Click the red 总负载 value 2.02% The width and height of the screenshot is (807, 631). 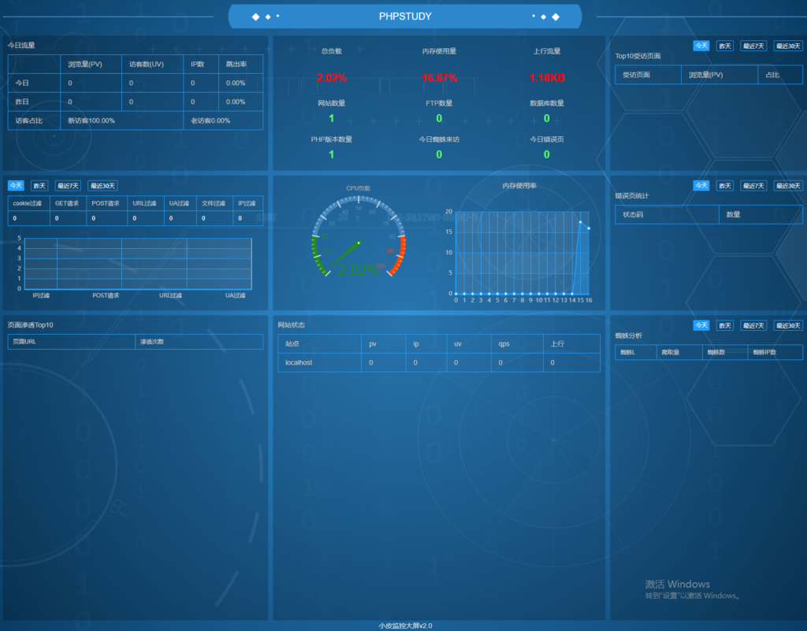332,78
